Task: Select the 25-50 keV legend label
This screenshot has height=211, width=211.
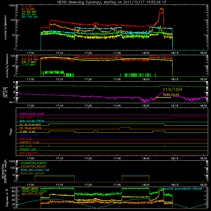Action: (x=29, y=14)
